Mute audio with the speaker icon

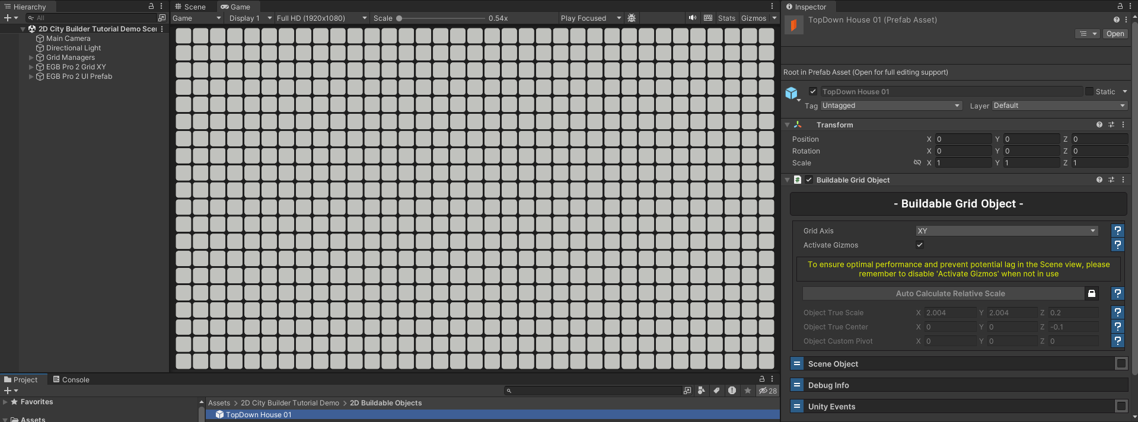[692, 18]
